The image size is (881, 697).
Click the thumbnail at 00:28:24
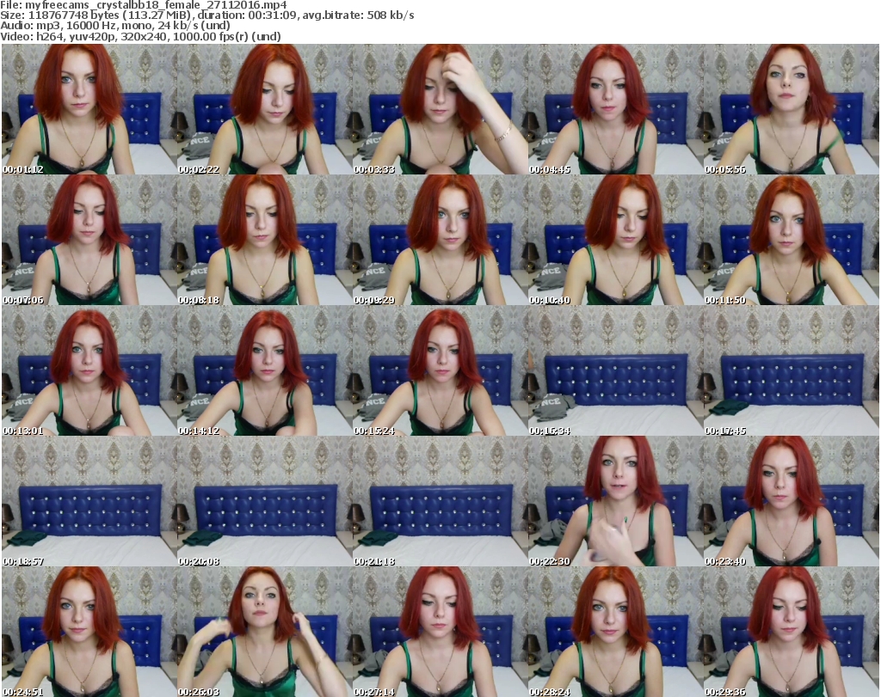point(615,632)
